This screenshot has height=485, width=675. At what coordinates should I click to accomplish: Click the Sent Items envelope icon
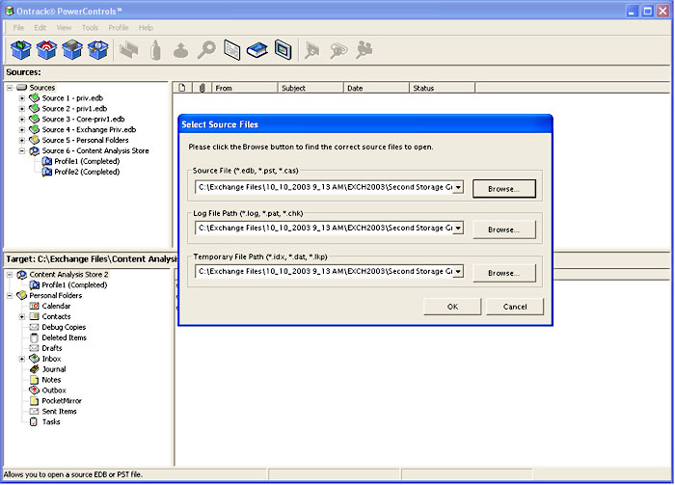(34, 412)
